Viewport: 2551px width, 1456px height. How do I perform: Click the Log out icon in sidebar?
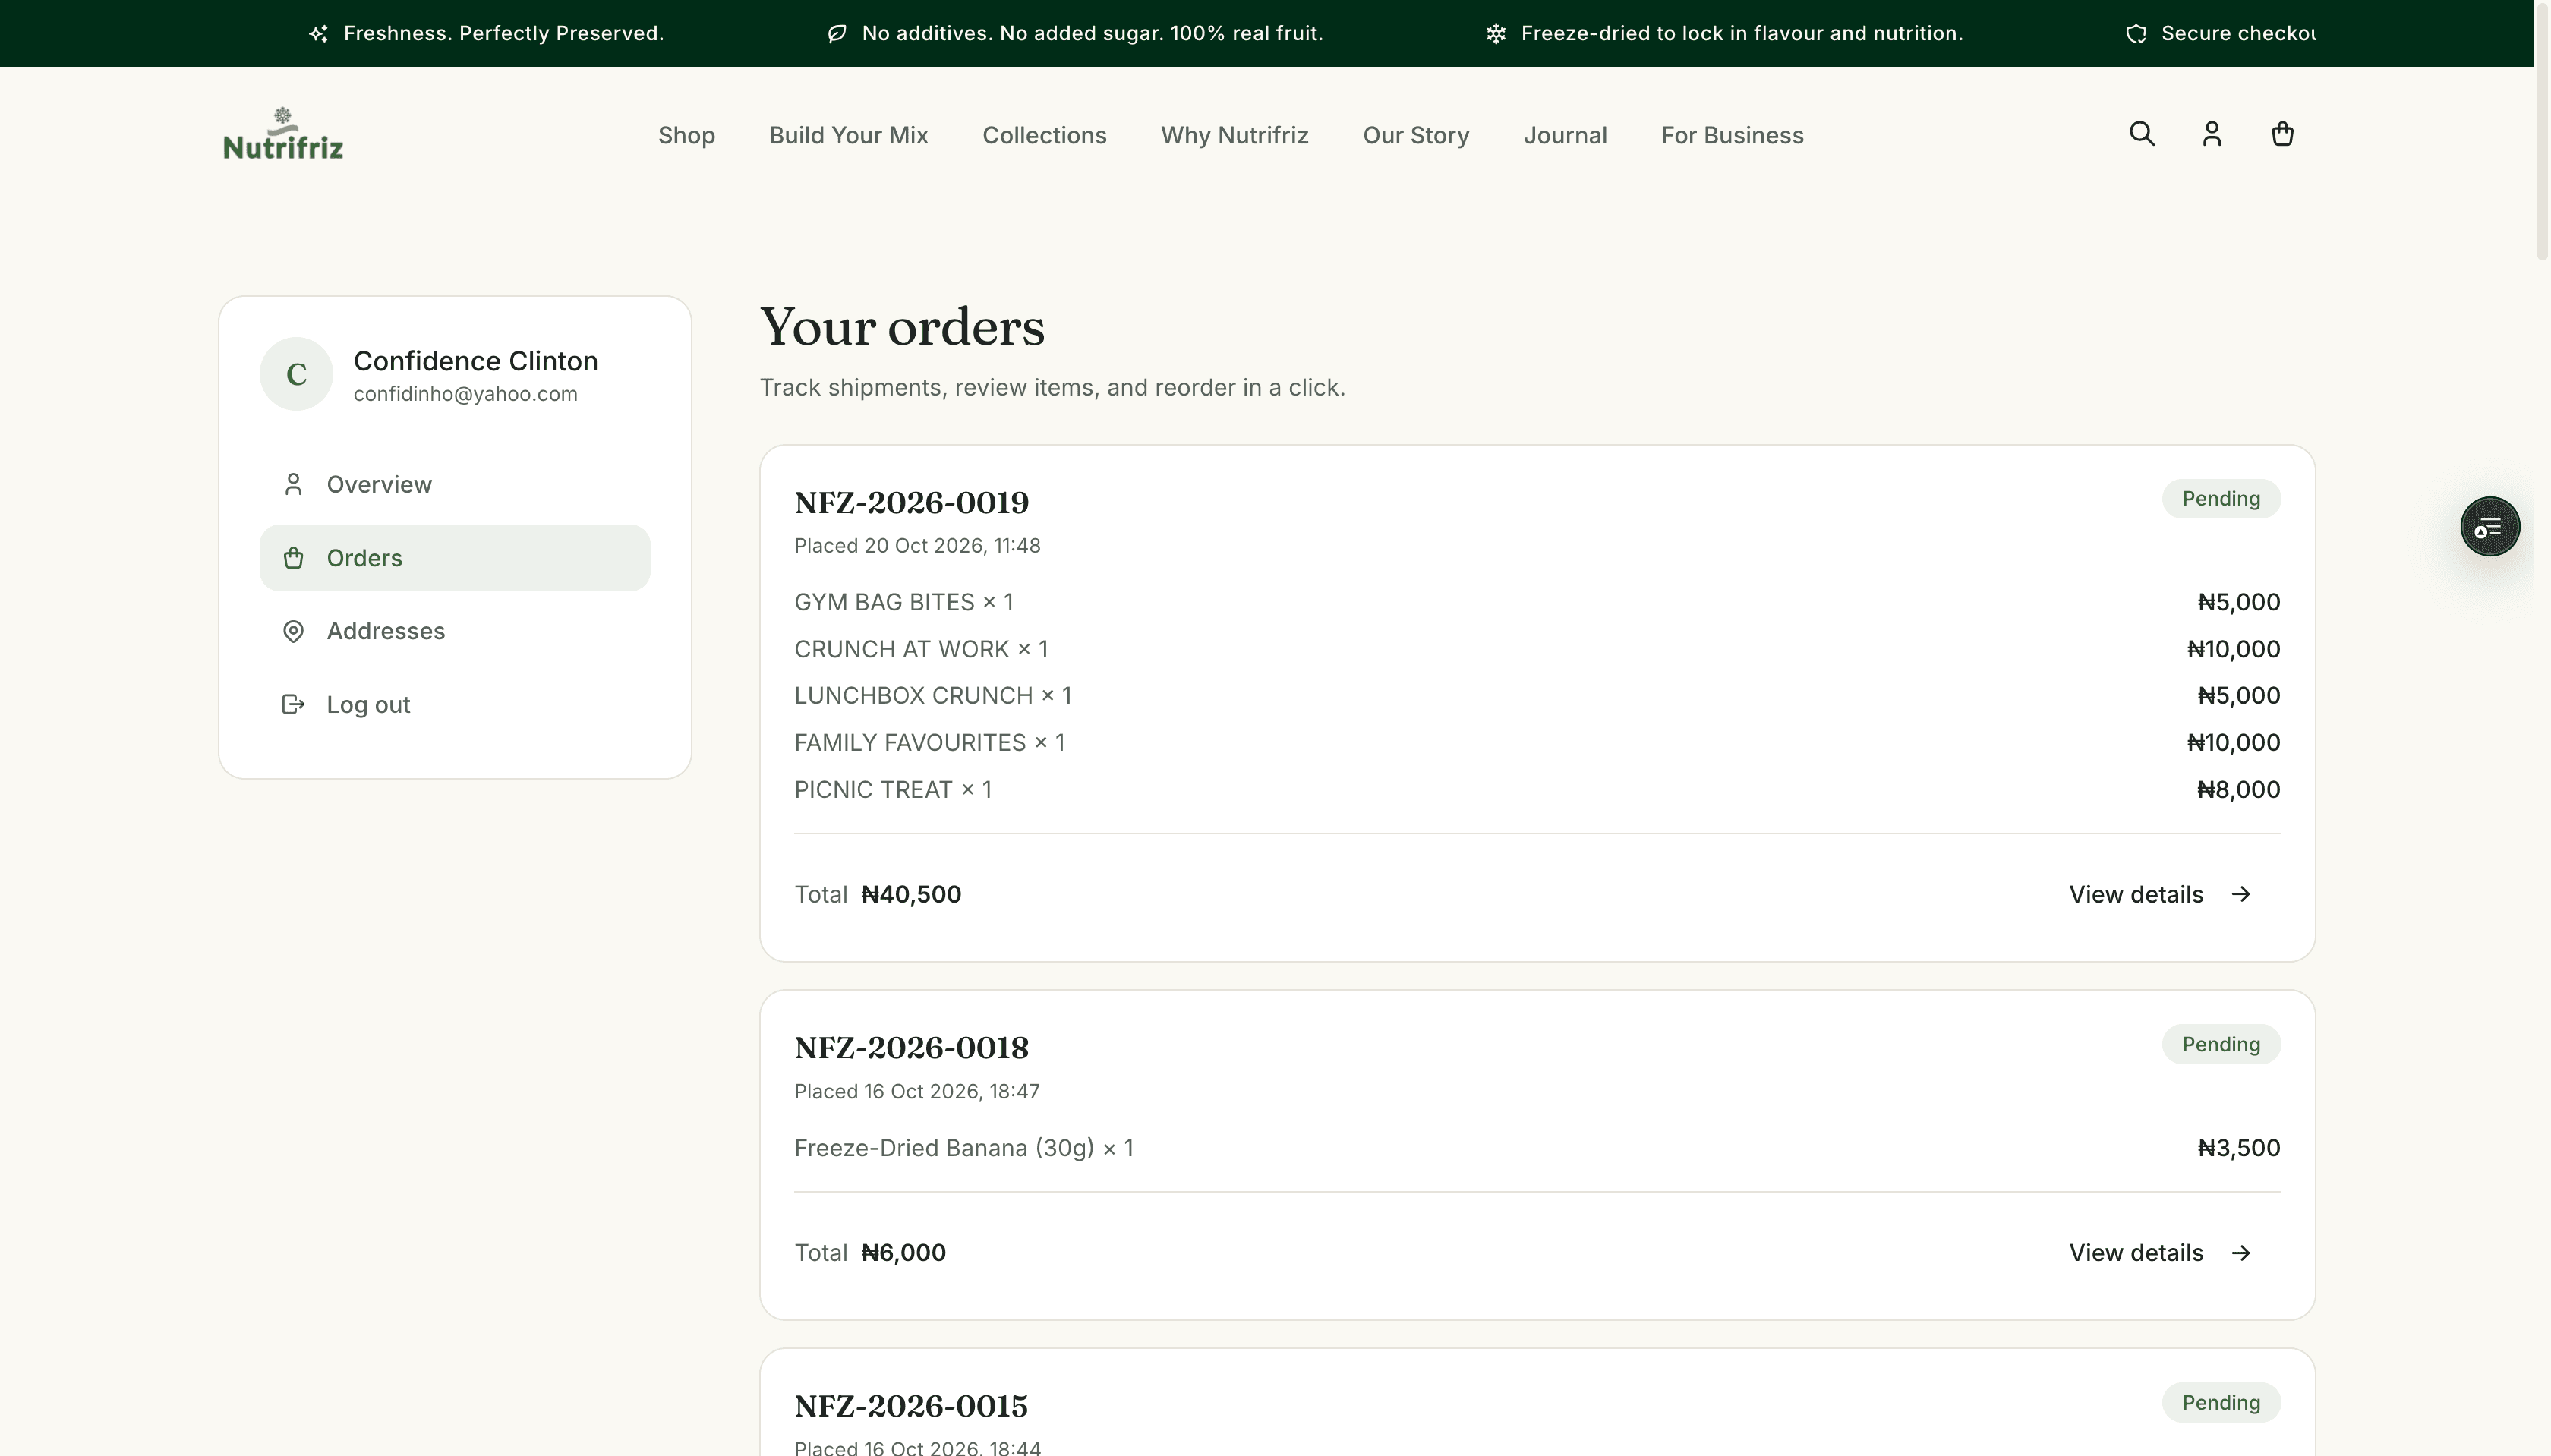click(x=293, y=704)
